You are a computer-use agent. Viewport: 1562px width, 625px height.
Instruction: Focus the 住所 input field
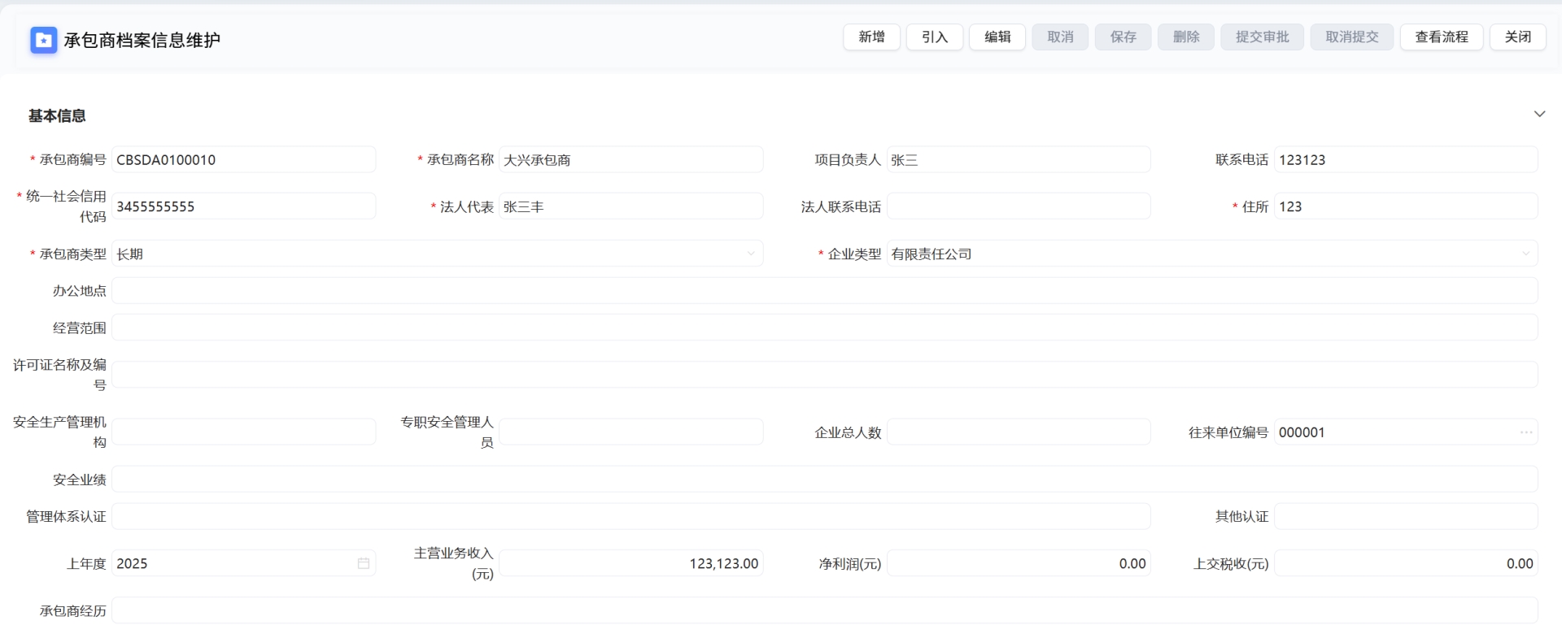pyautogui.click(x=1406, y=206)
